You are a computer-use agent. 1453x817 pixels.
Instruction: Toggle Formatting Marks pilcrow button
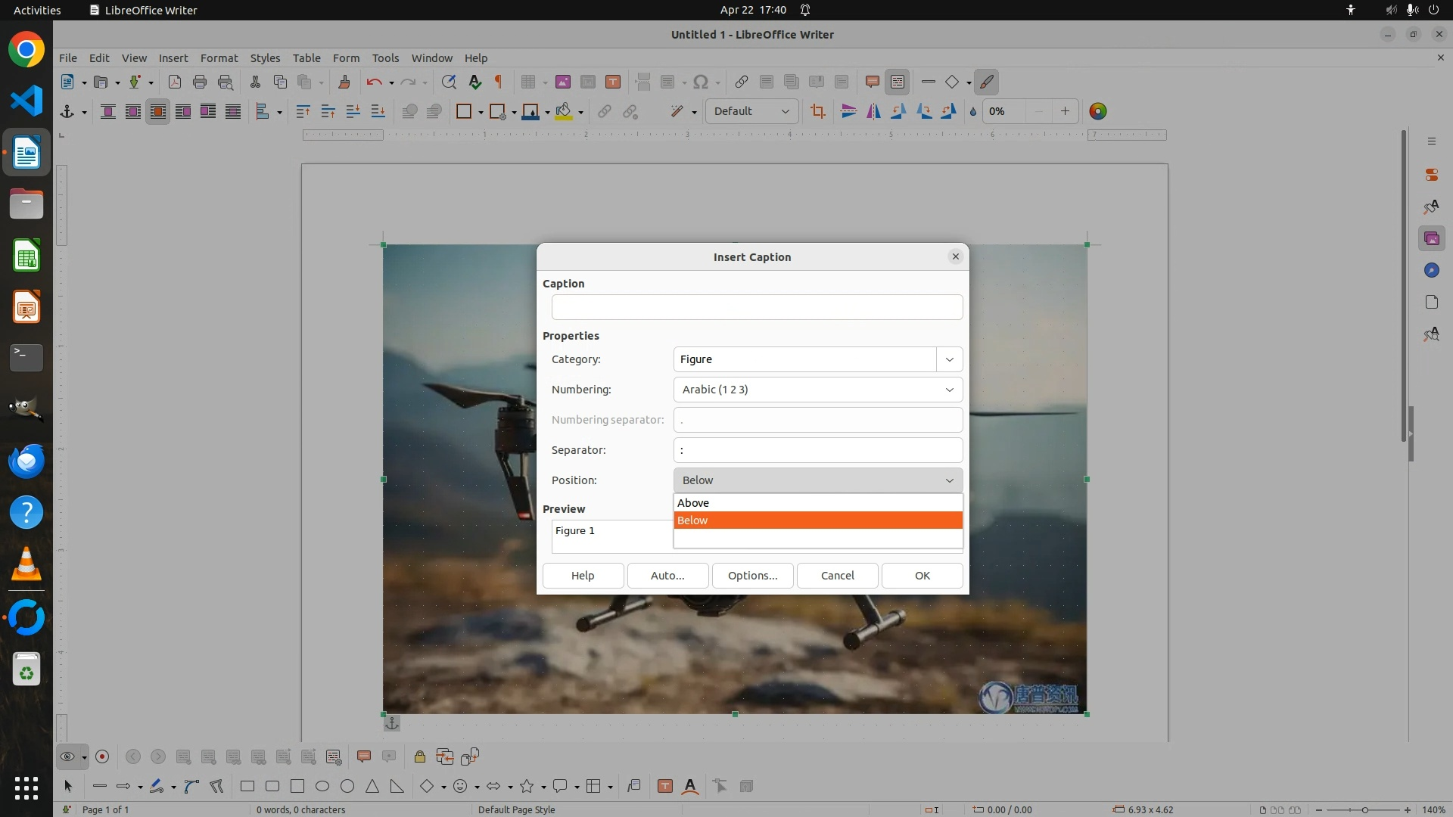(x=499, y=82)
